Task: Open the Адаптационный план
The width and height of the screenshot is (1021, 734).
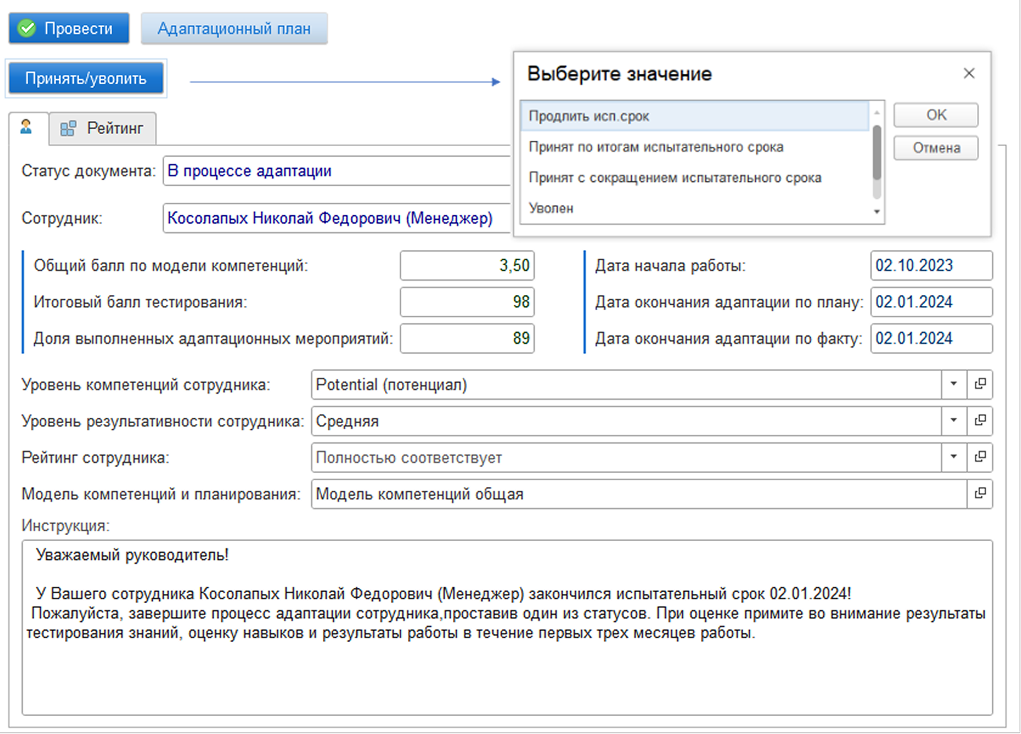Action: tap(234, 28)
